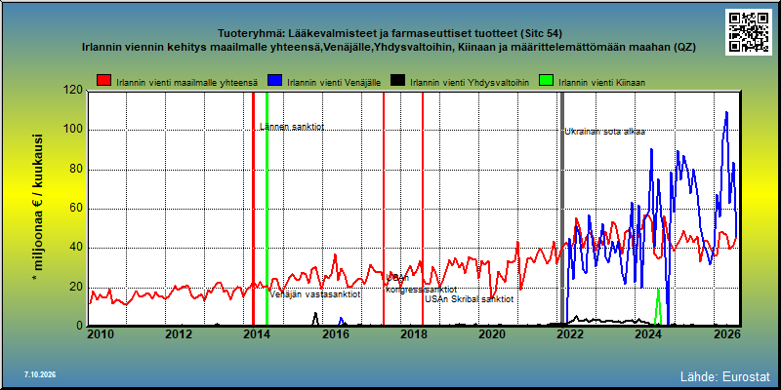Click the 'USAn Skribal sanktiot' annotation
The width and height of the screenshot is (781, 390).
(469, 299)
